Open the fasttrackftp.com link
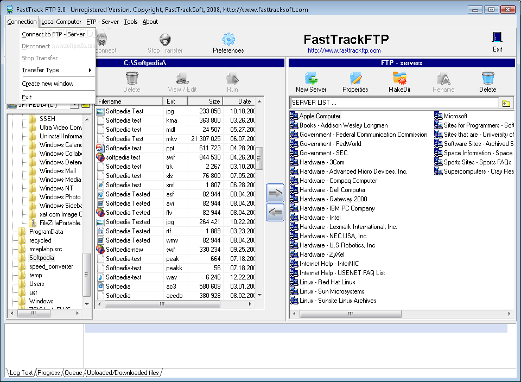 [x=344, y=50]
